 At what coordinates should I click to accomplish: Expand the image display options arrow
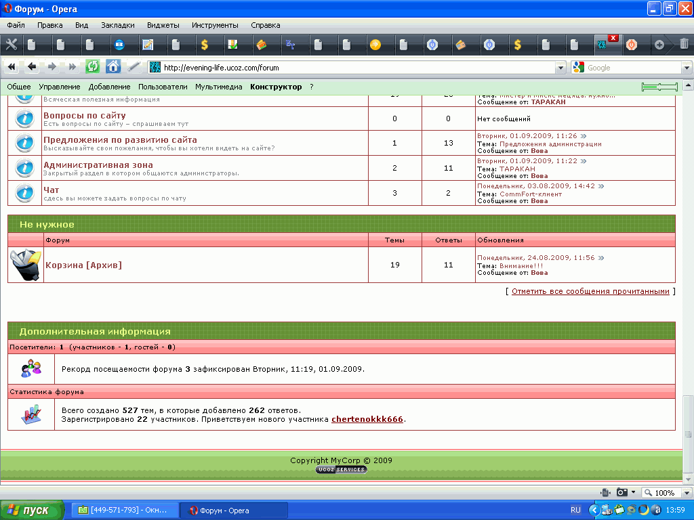click(x=634, y=493)
